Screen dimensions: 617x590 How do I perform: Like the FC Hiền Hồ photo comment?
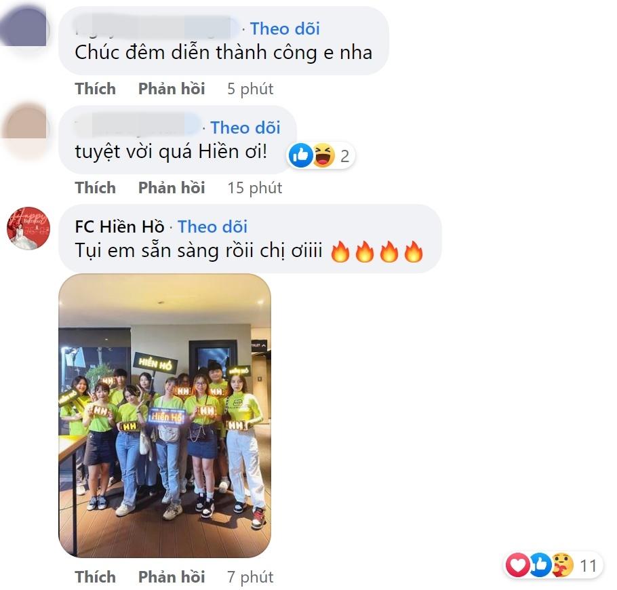[x=95, y=576]
